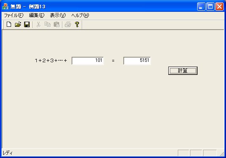Open the 表示(V) menu

pos(58,15)
